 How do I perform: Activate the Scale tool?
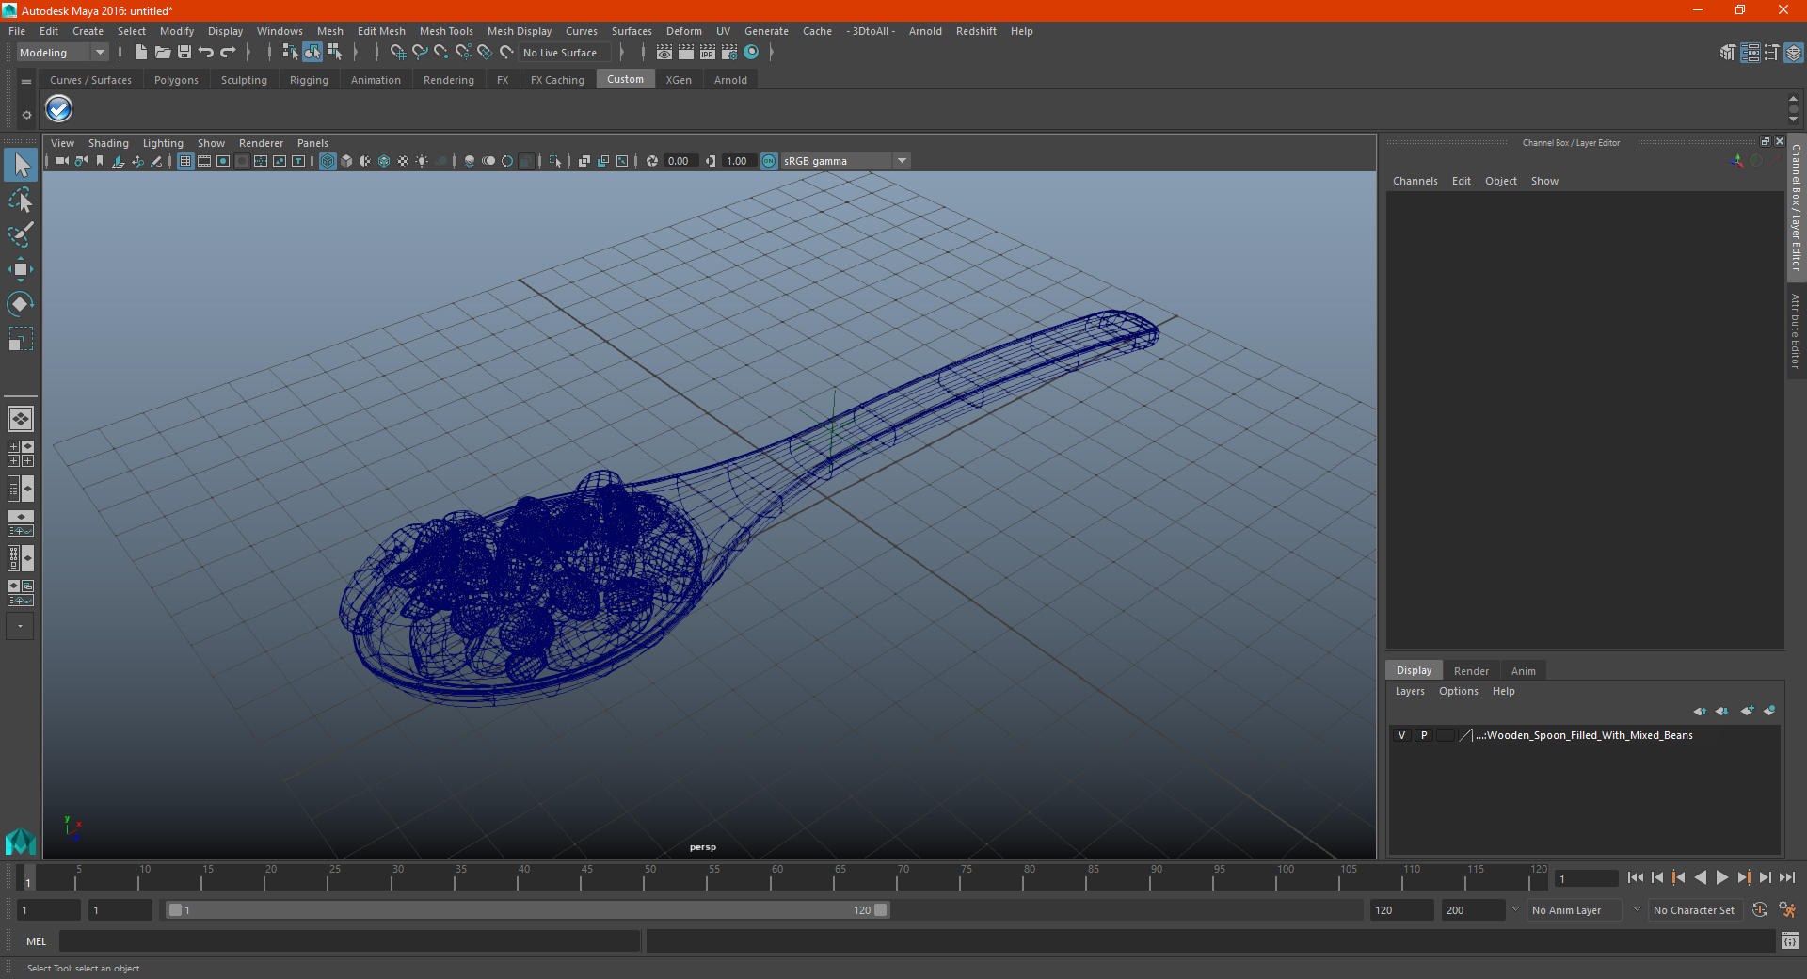(x=21, y=338)
